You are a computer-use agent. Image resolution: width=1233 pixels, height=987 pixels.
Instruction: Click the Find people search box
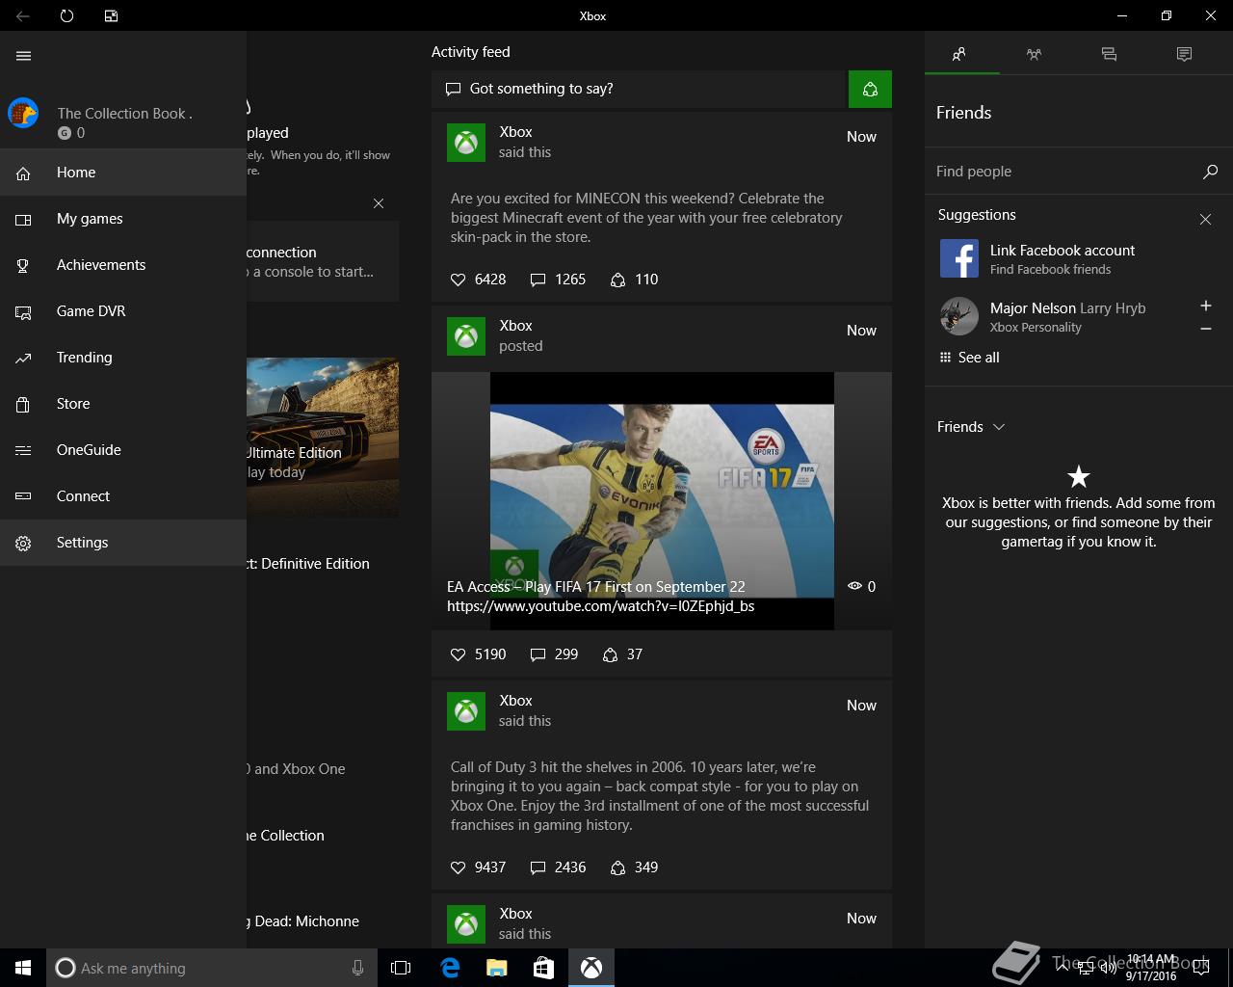pos(1064,172)
